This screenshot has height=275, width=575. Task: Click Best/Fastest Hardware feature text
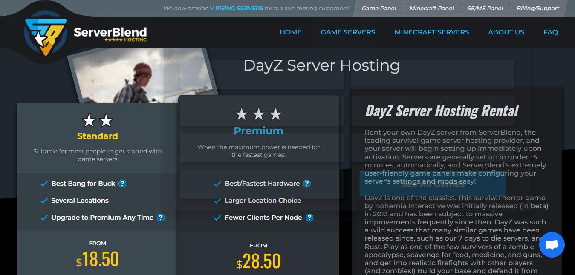click(x=262, y=184)
